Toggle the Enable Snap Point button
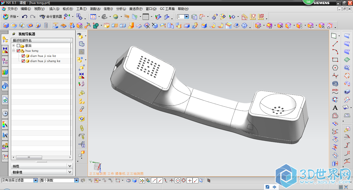The image size is (353, 190). click(x=142, y=180)
